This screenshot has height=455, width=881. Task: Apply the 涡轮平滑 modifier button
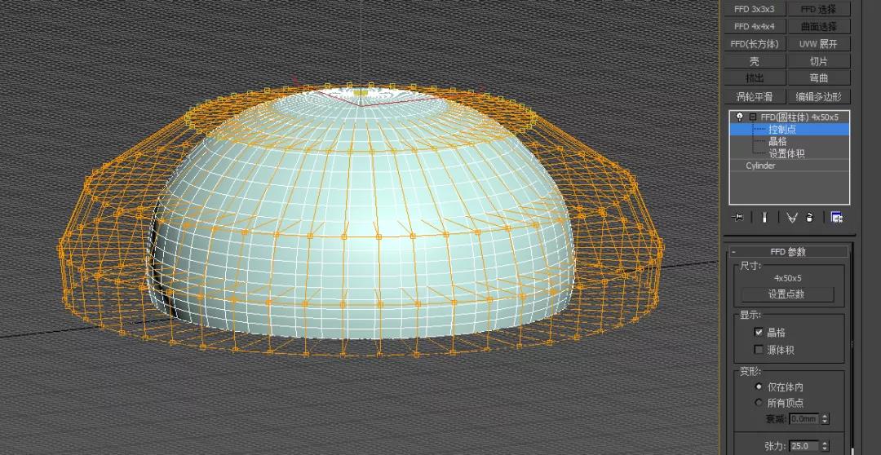pyautogui.click(x=754, y=96)
